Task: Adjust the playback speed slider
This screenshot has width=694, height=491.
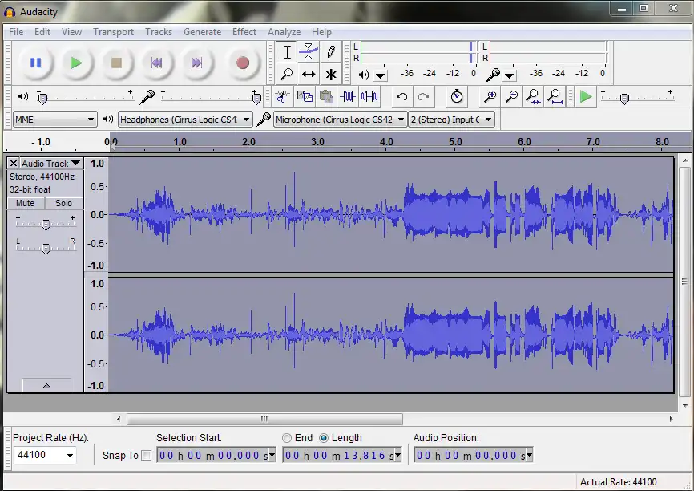Action: (624, 99)
